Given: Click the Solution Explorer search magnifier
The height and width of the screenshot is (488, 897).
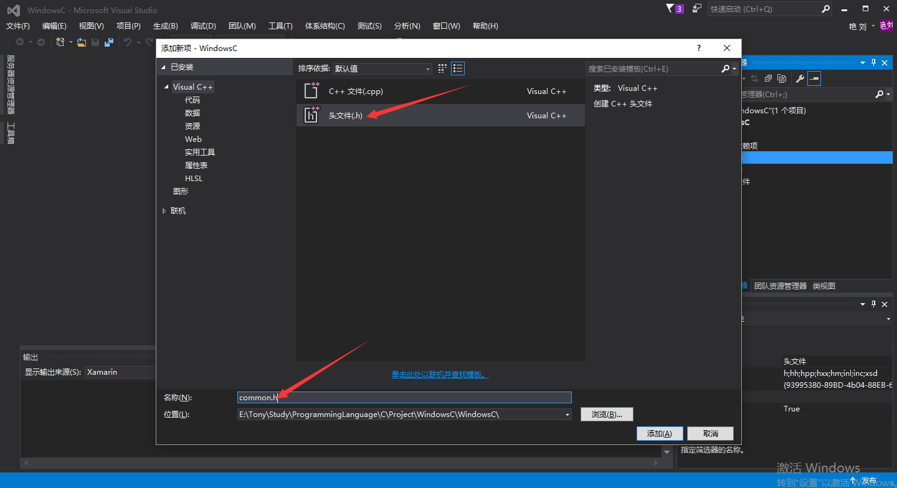Looking at the screenshot, I should pos(879,95).
